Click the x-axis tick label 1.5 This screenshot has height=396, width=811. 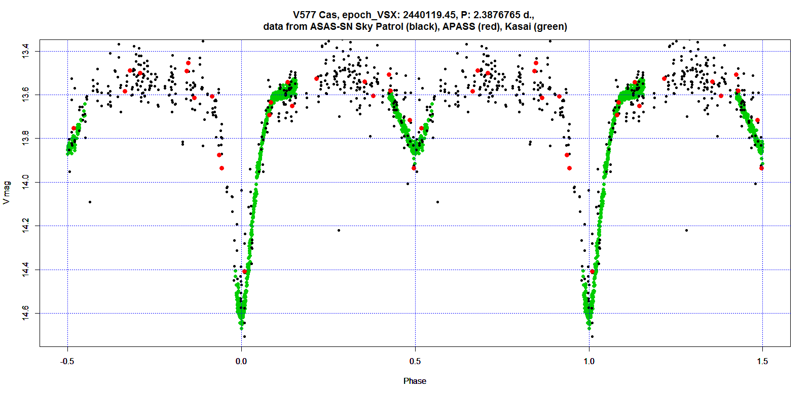[762, 361]
